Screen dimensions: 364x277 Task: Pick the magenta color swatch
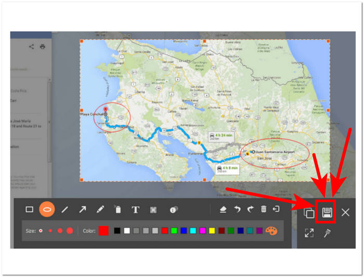(x=202, y=231)
